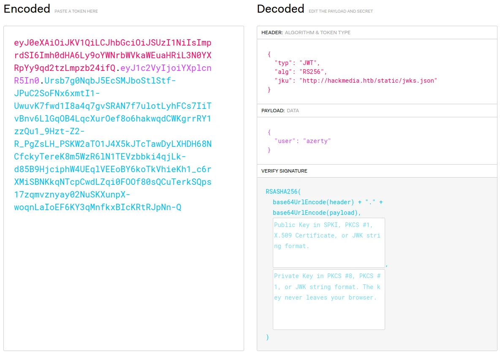500x354 pixels.
Task: Click the PASTE A TOKEN HERE hint
Action: point(76,11)
